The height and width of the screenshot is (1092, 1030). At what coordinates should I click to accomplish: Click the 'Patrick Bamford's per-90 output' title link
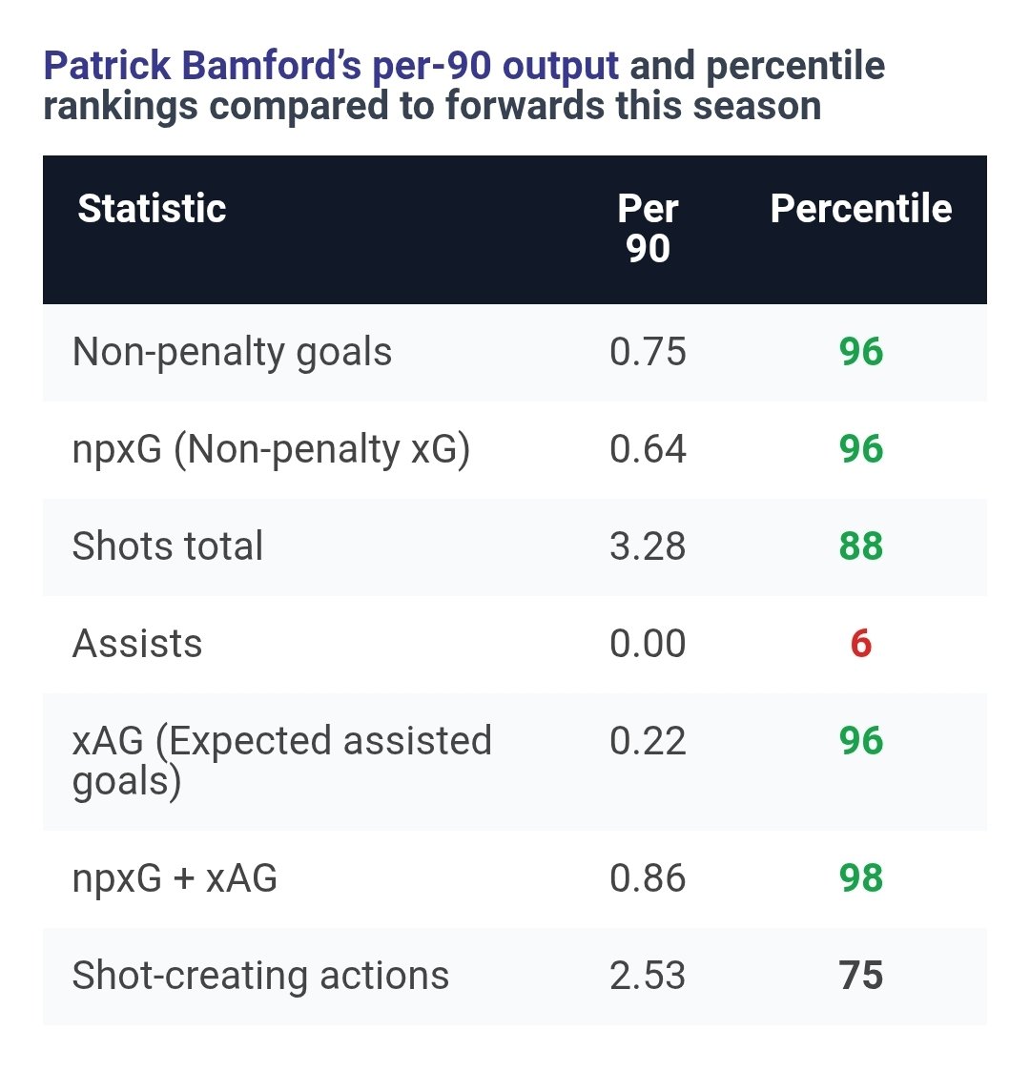pos(331,67)
